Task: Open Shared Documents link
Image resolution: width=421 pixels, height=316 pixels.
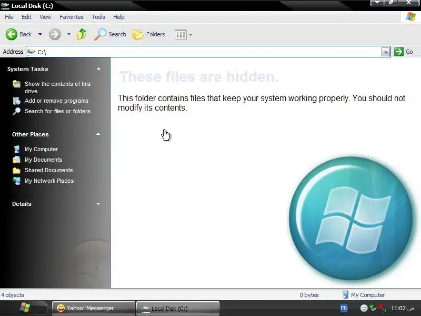Action: click(49, 170)
